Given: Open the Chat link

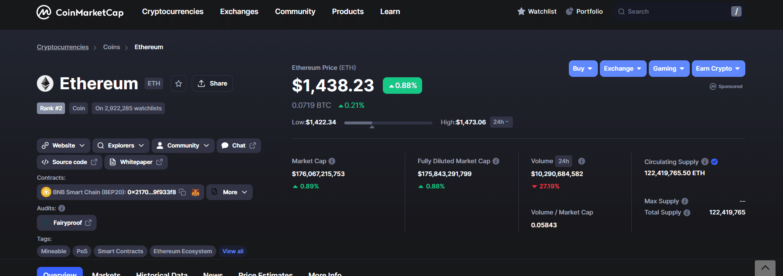Looking at the screenshot, I should click(x=239, y=145).
